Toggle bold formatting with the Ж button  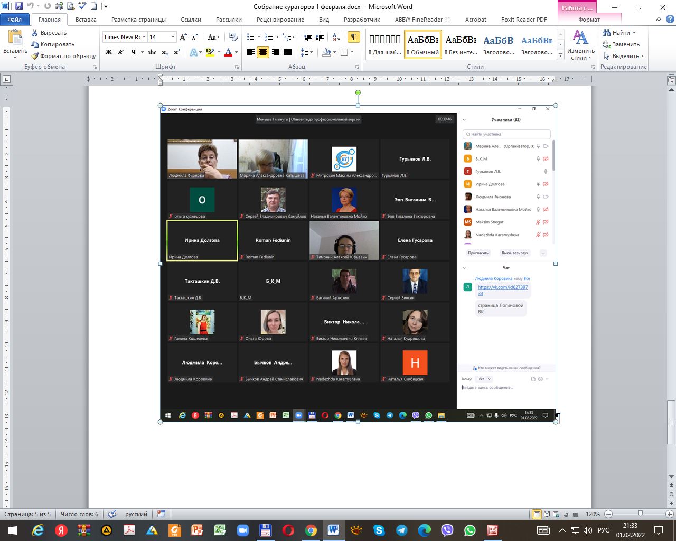click(x=109, y=52)
